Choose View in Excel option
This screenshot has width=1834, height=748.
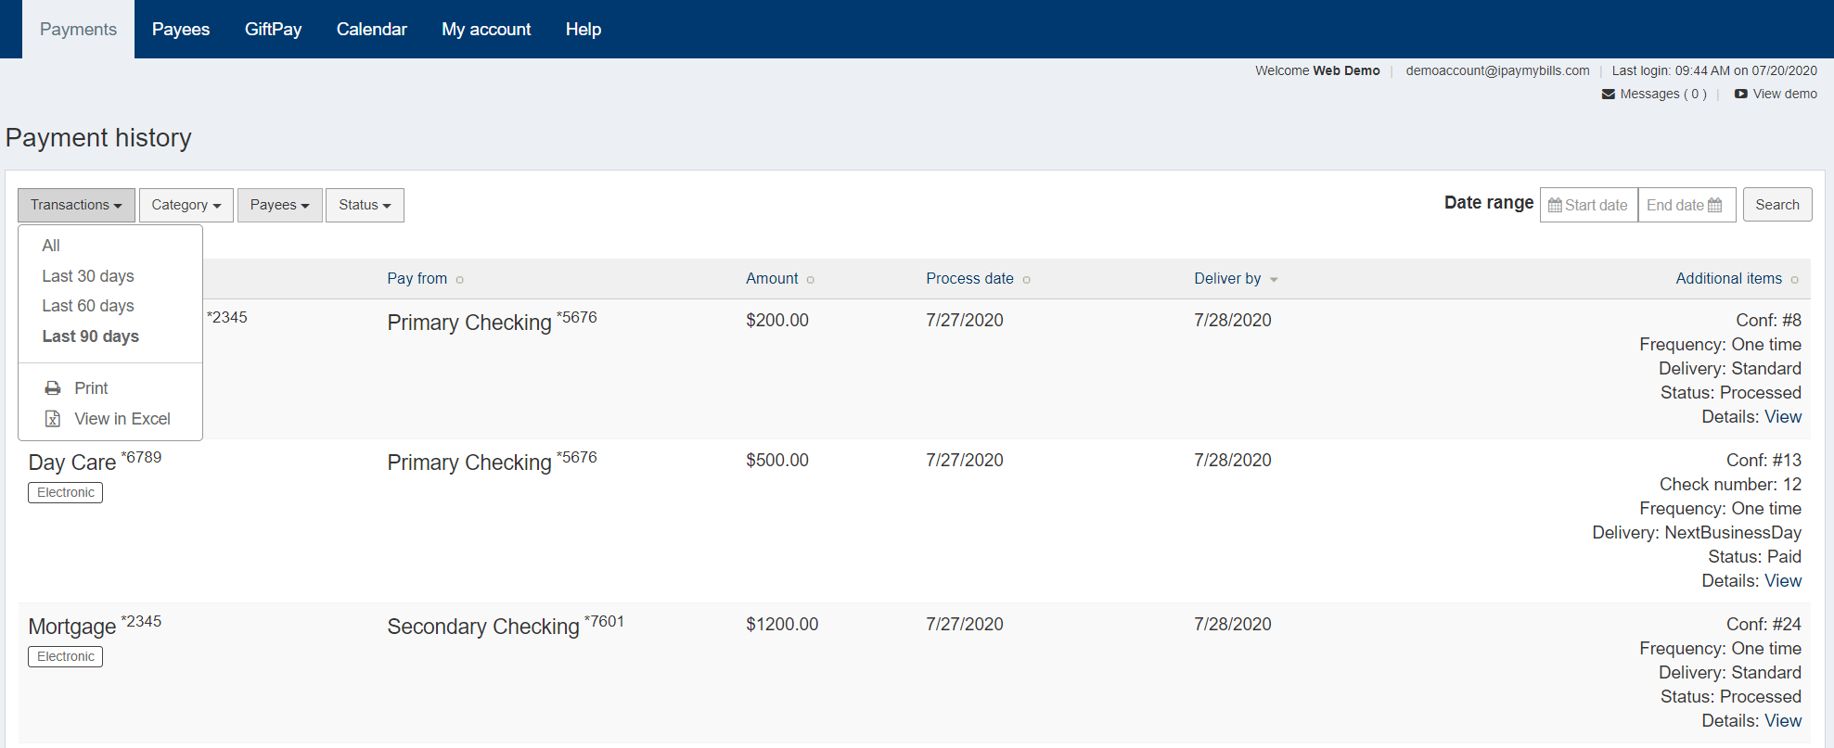tap(122, 419)
